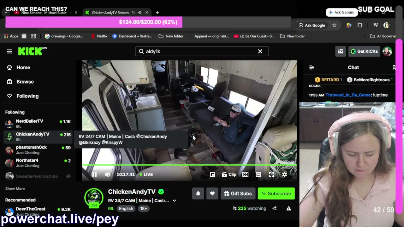Bookmark this page with the star
Image resolution: width=404 pixels, height=227 pixels.
click(334, 25)
